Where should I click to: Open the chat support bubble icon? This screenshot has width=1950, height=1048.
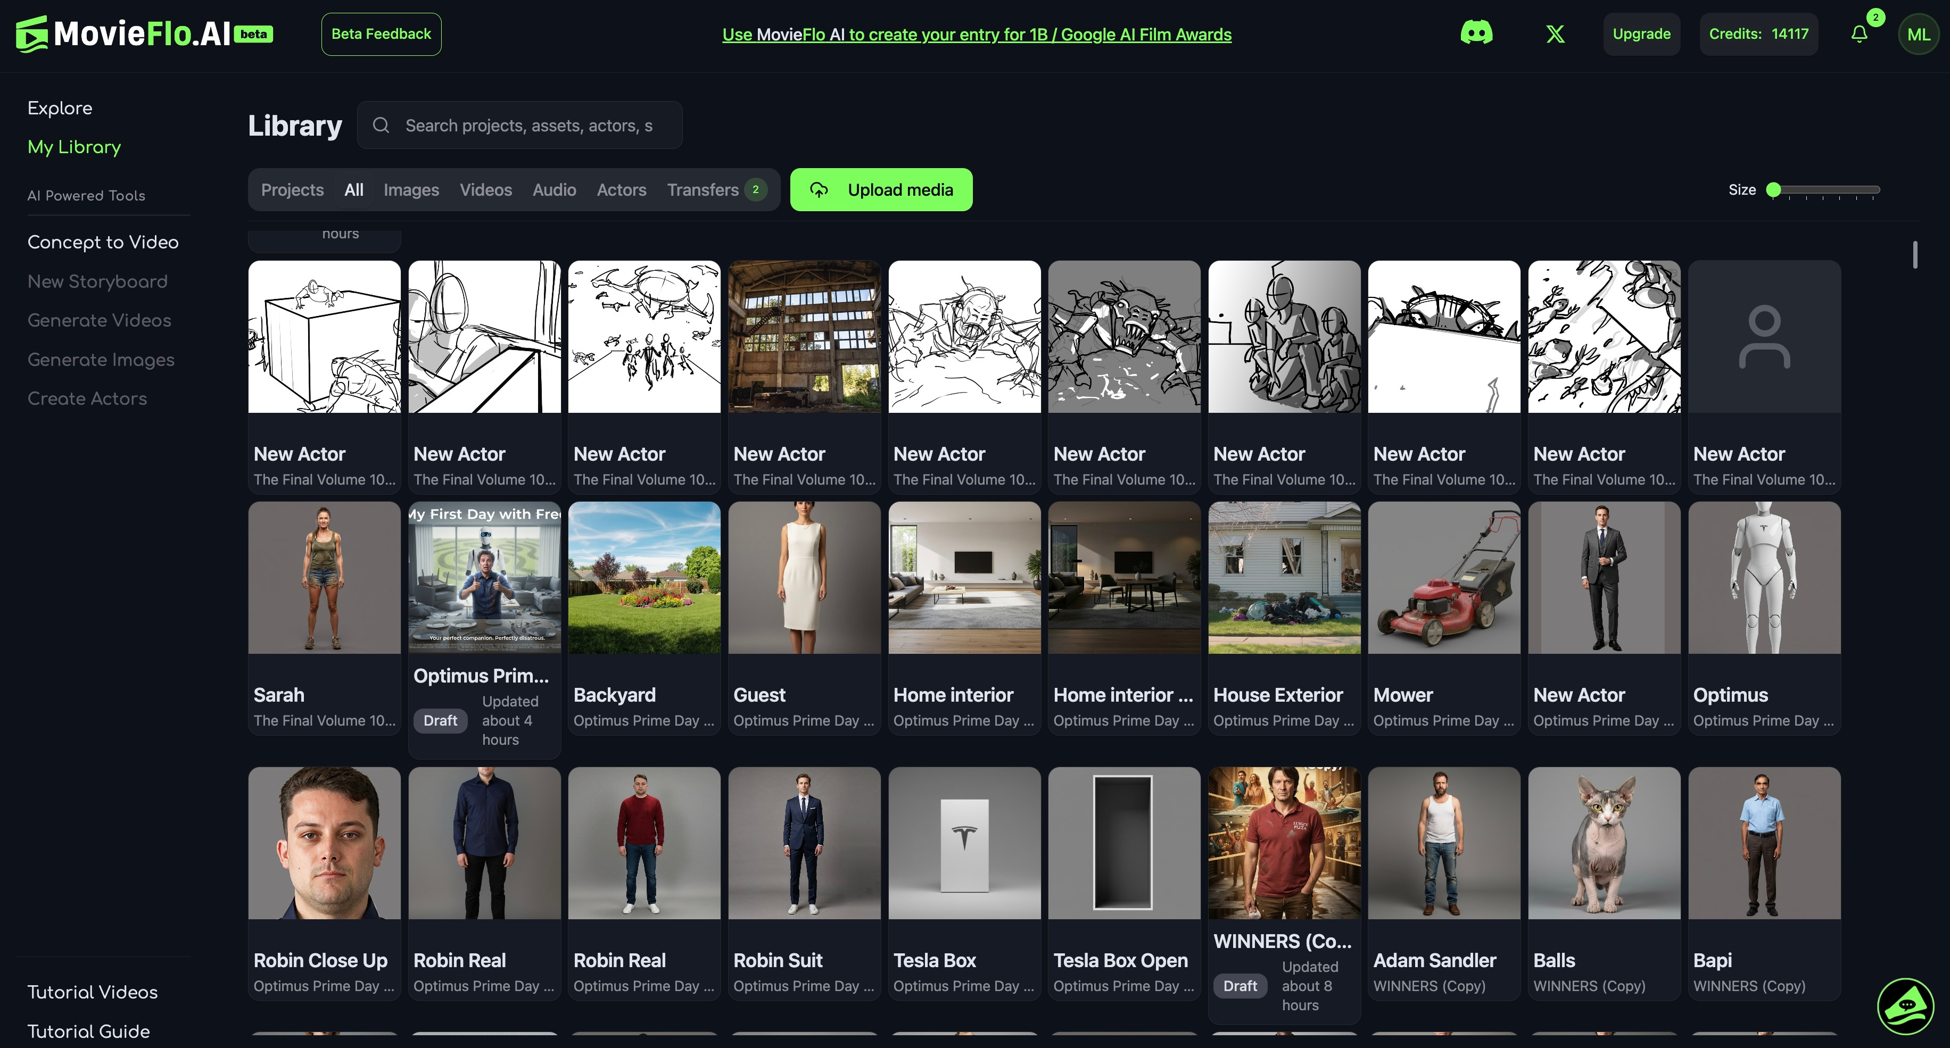pos(1905,1005)
